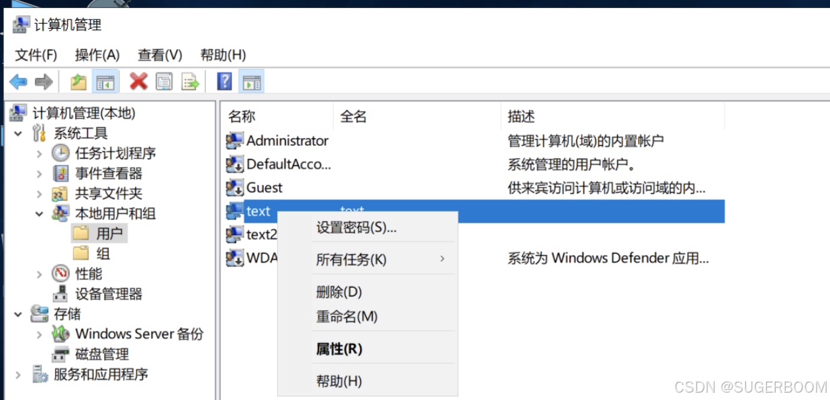The width and height of the screenshot is (830, 400).
Task: Click the text user account icon
Action: point(234,211)
